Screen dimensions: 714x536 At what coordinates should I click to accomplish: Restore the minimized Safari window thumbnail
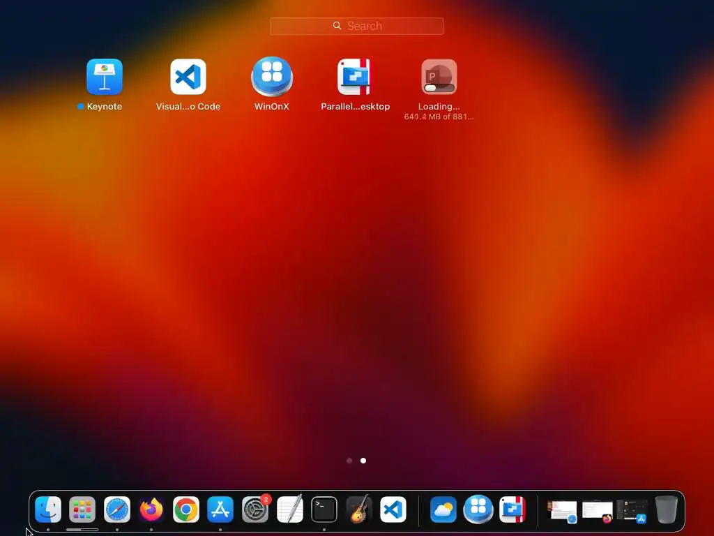(x=563, y=511)
